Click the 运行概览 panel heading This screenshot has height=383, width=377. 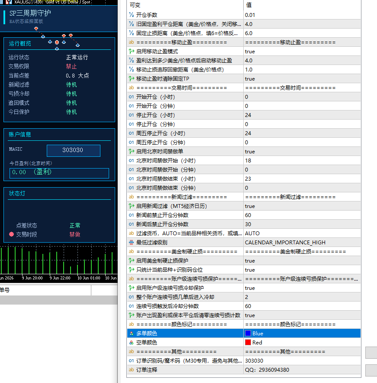click(20, 43)
